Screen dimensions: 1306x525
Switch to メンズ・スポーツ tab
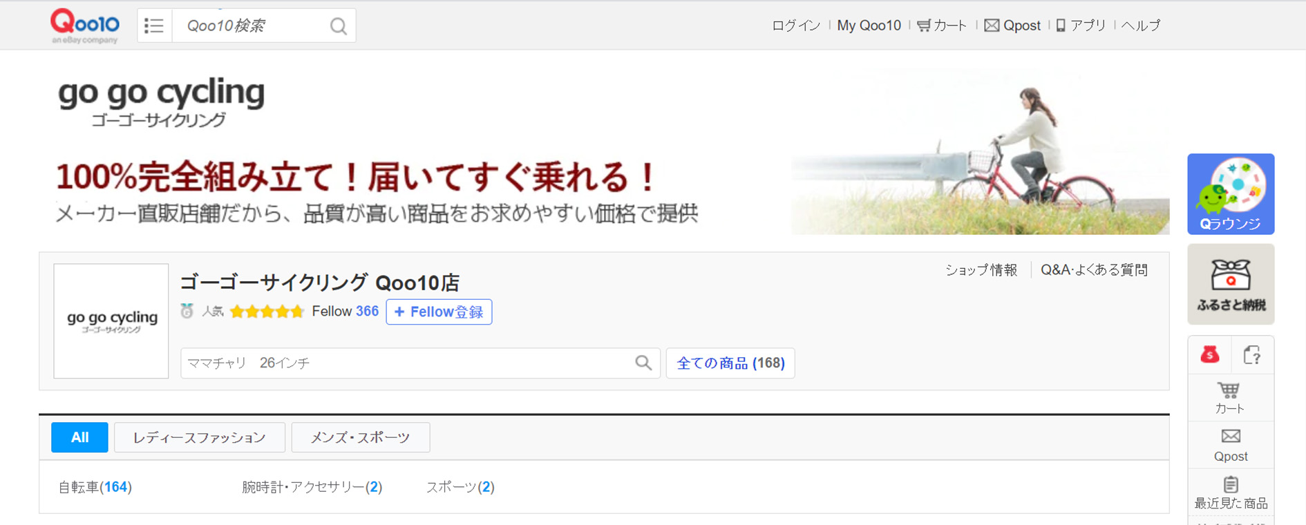[x=360, y=437]
